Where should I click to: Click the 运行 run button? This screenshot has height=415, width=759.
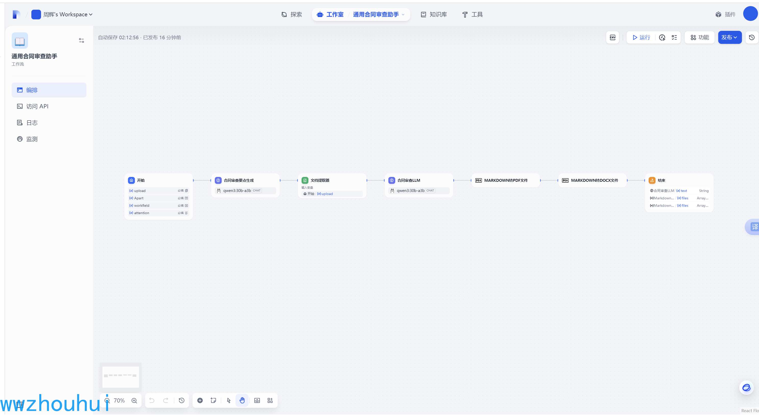[x=641, y=37]
